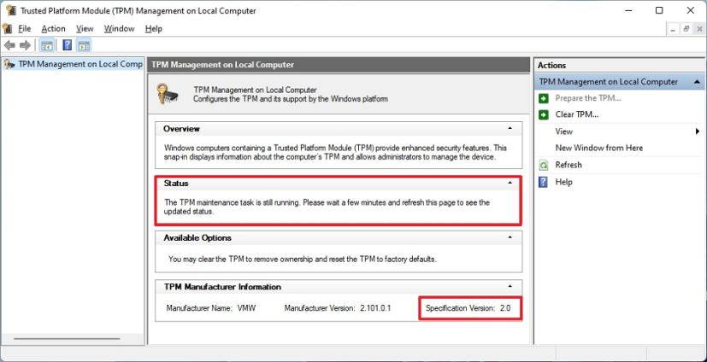
Task: Click the Help question-mark icon in the Actions pane
Action: (544, 182)
